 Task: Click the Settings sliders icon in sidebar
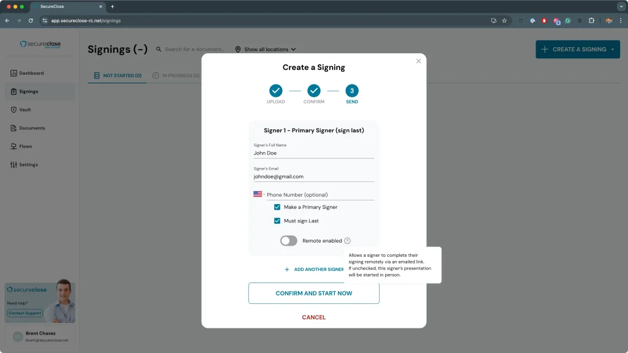click(x=13, y=165)
